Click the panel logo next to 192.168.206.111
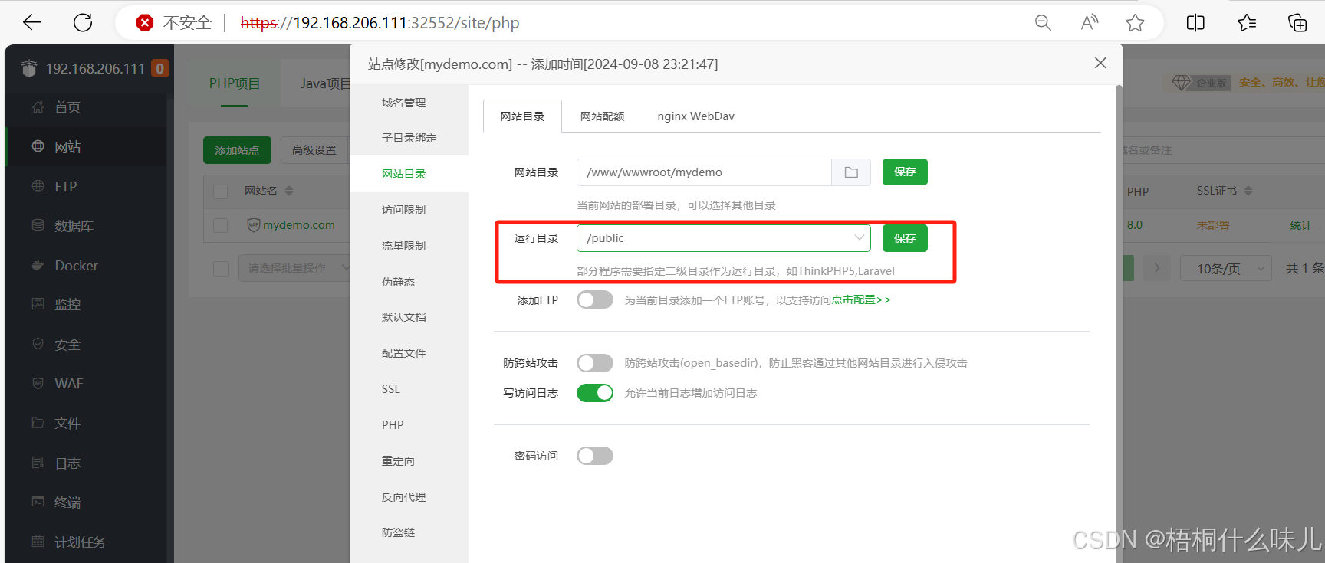 pos(29,68)
